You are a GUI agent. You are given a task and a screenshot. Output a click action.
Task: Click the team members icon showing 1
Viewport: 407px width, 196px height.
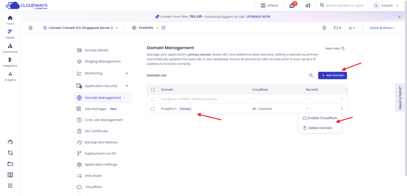coord(351,28)
